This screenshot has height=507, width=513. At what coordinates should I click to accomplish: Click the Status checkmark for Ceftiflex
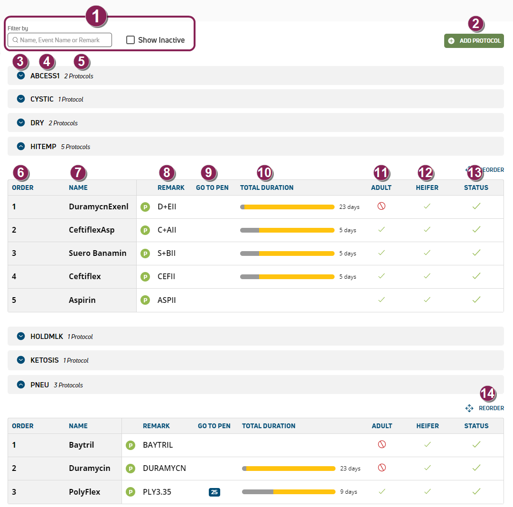pos(476,276)
